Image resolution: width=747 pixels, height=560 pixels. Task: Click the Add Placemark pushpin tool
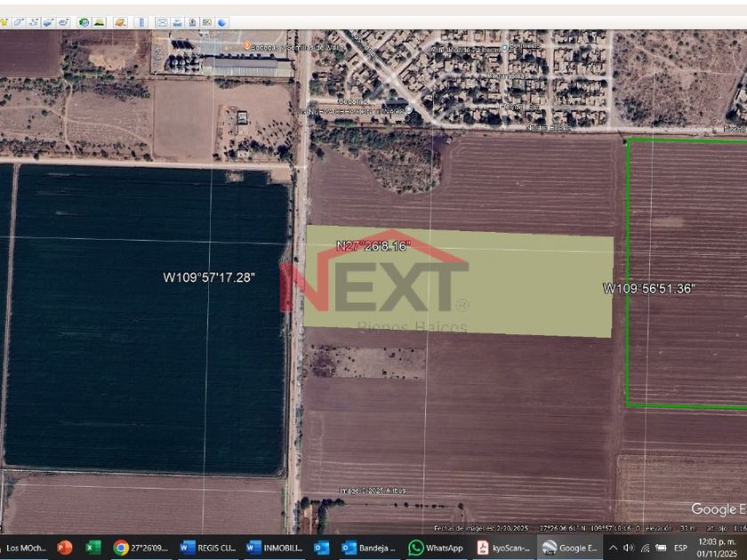click(x=4, y=22)
